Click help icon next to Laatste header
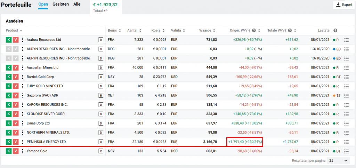 (x=335, y=30)
